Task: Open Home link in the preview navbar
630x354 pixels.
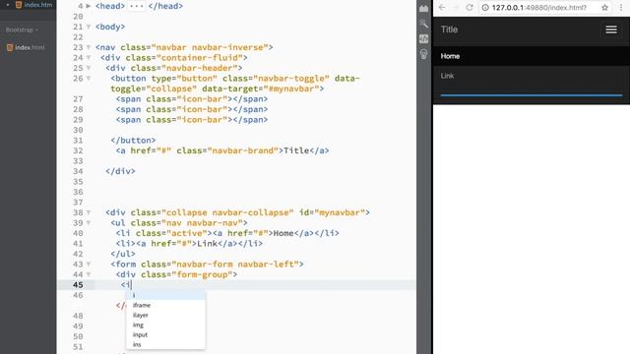Action: click(x=450, y=56)
